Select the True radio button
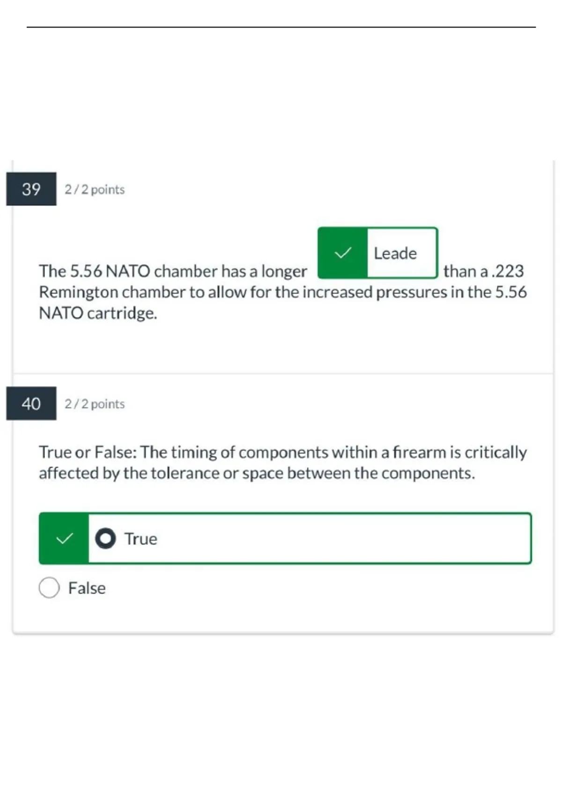The width and height of the screenshot is (562, 797). (105, 538)
